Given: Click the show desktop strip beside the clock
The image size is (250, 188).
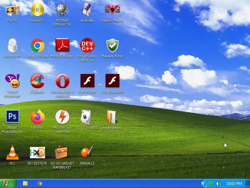Looking at the screenshot, I should point(248,183).
